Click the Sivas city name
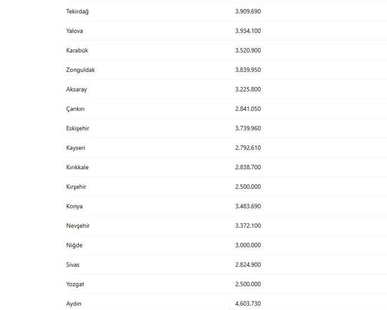The width and height of the screenshot is (387, 310). (73, 264)
